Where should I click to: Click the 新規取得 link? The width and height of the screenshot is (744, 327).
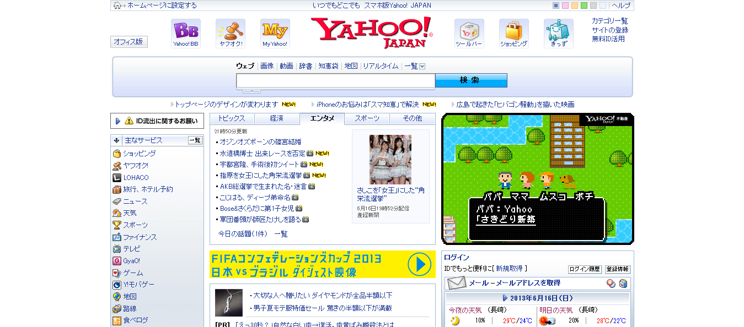point(509,269)
